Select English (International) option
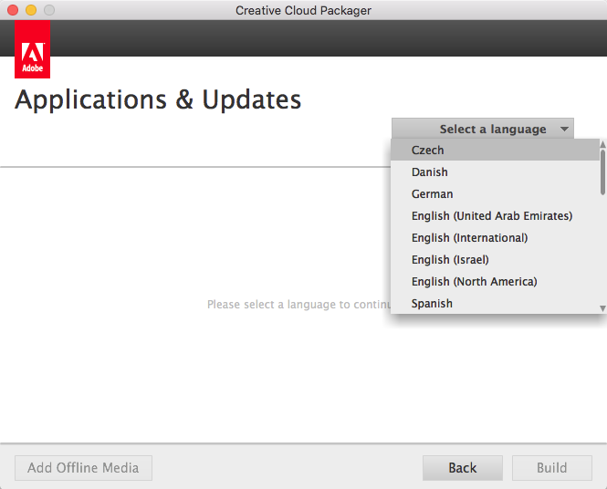Screen dimensions: 607x489 495,237
